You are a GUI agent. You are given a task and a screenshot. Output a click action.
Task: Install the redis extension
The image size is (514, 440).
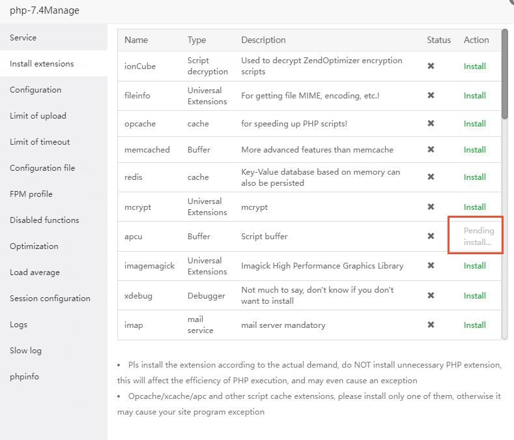pos(475,177)
